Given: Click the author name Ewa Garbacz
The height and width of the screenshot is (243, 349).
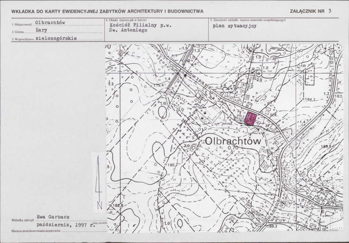Looking at the screenshot, I should coord(53,217).
